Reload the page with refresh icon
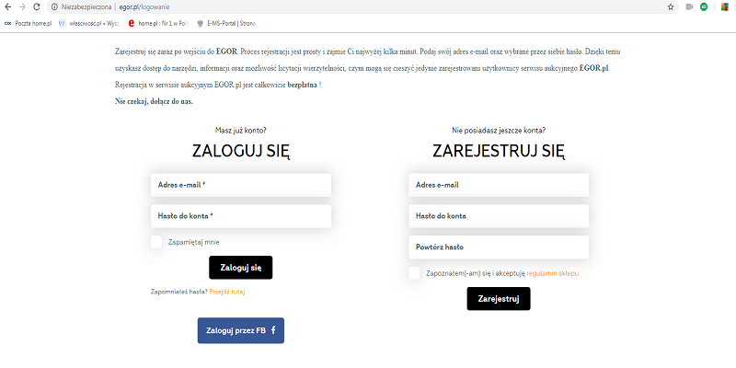The width and height of the screenshot is (736, 368). (37, 7)
